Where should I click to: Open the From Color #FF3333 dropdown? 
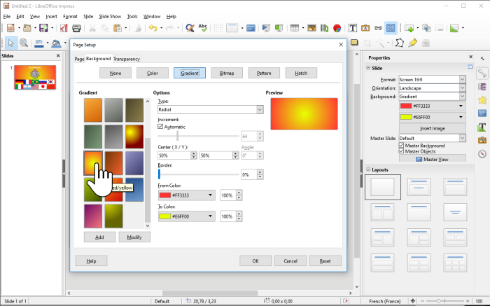[187, 195]
